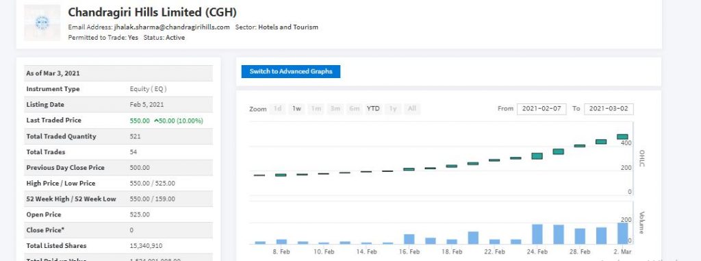Select the 1w zoom range

coord(297,108)
